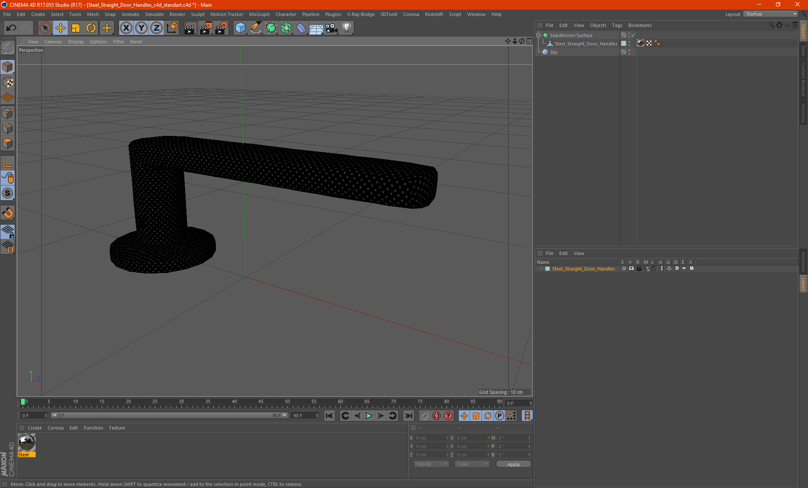Open the vertical Takes tab
Image resolution: width=808 pixels, height=488 pixels.
[803, 50]
